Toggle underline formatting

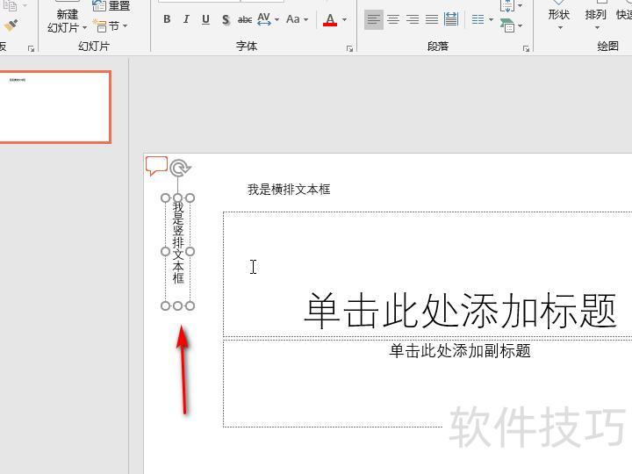[x=205, y=19]
